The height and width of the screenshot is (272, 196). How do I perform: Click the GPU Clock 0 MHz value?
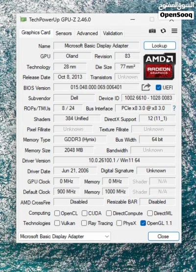67,181
